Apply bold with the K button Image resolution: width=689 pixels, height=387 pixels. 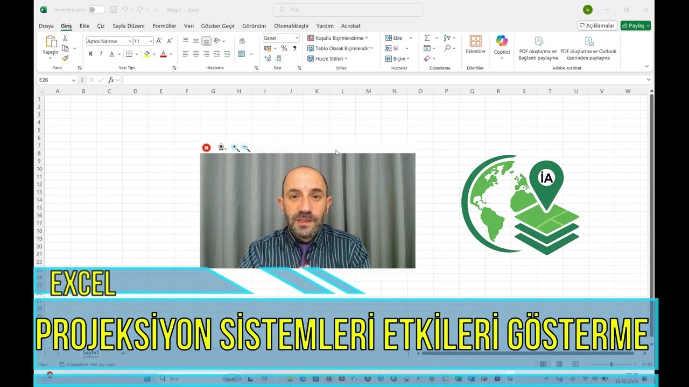pyautogui.click(x=91, y=54)
